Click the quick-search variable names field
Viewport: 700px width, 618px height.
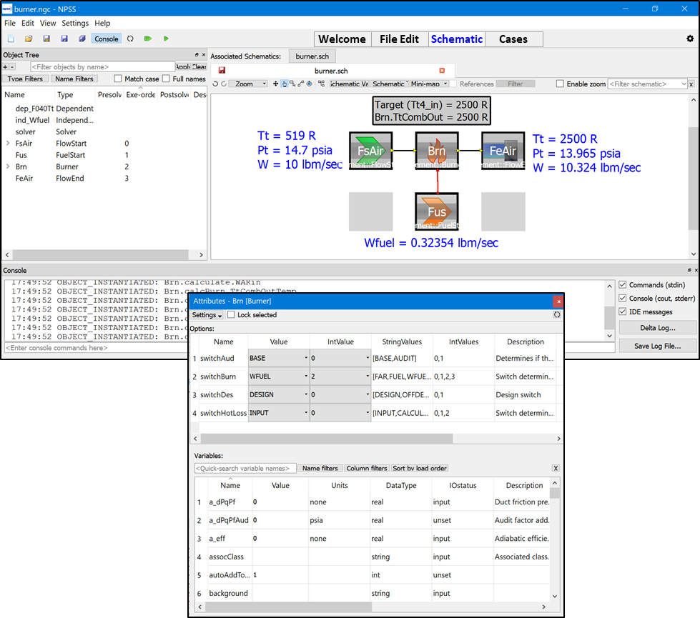(245, 469)
